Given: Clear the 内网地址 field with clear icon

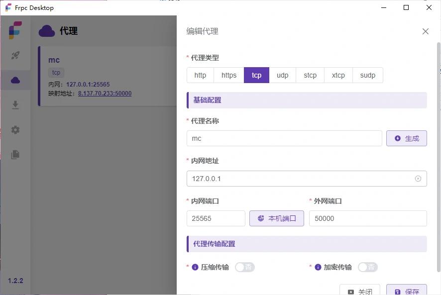Looking at the screenshot, I should [x=418, y=179].
